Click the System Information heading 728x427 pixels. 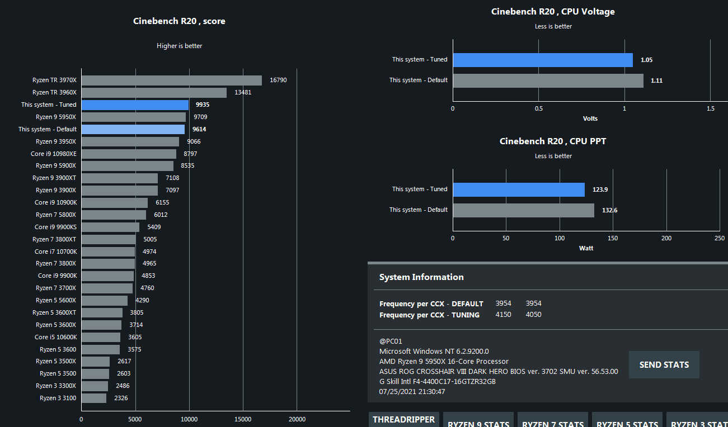(421, 277)
